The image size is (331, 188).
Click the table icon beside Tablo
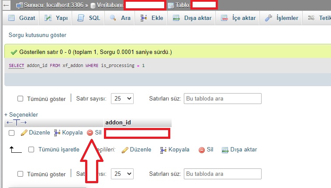pos(171,6)
